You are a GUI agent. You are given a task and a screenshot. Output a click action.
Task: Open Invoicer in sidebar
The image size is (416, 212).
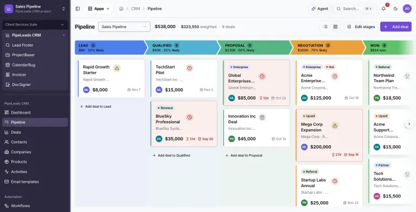point(35,75)
